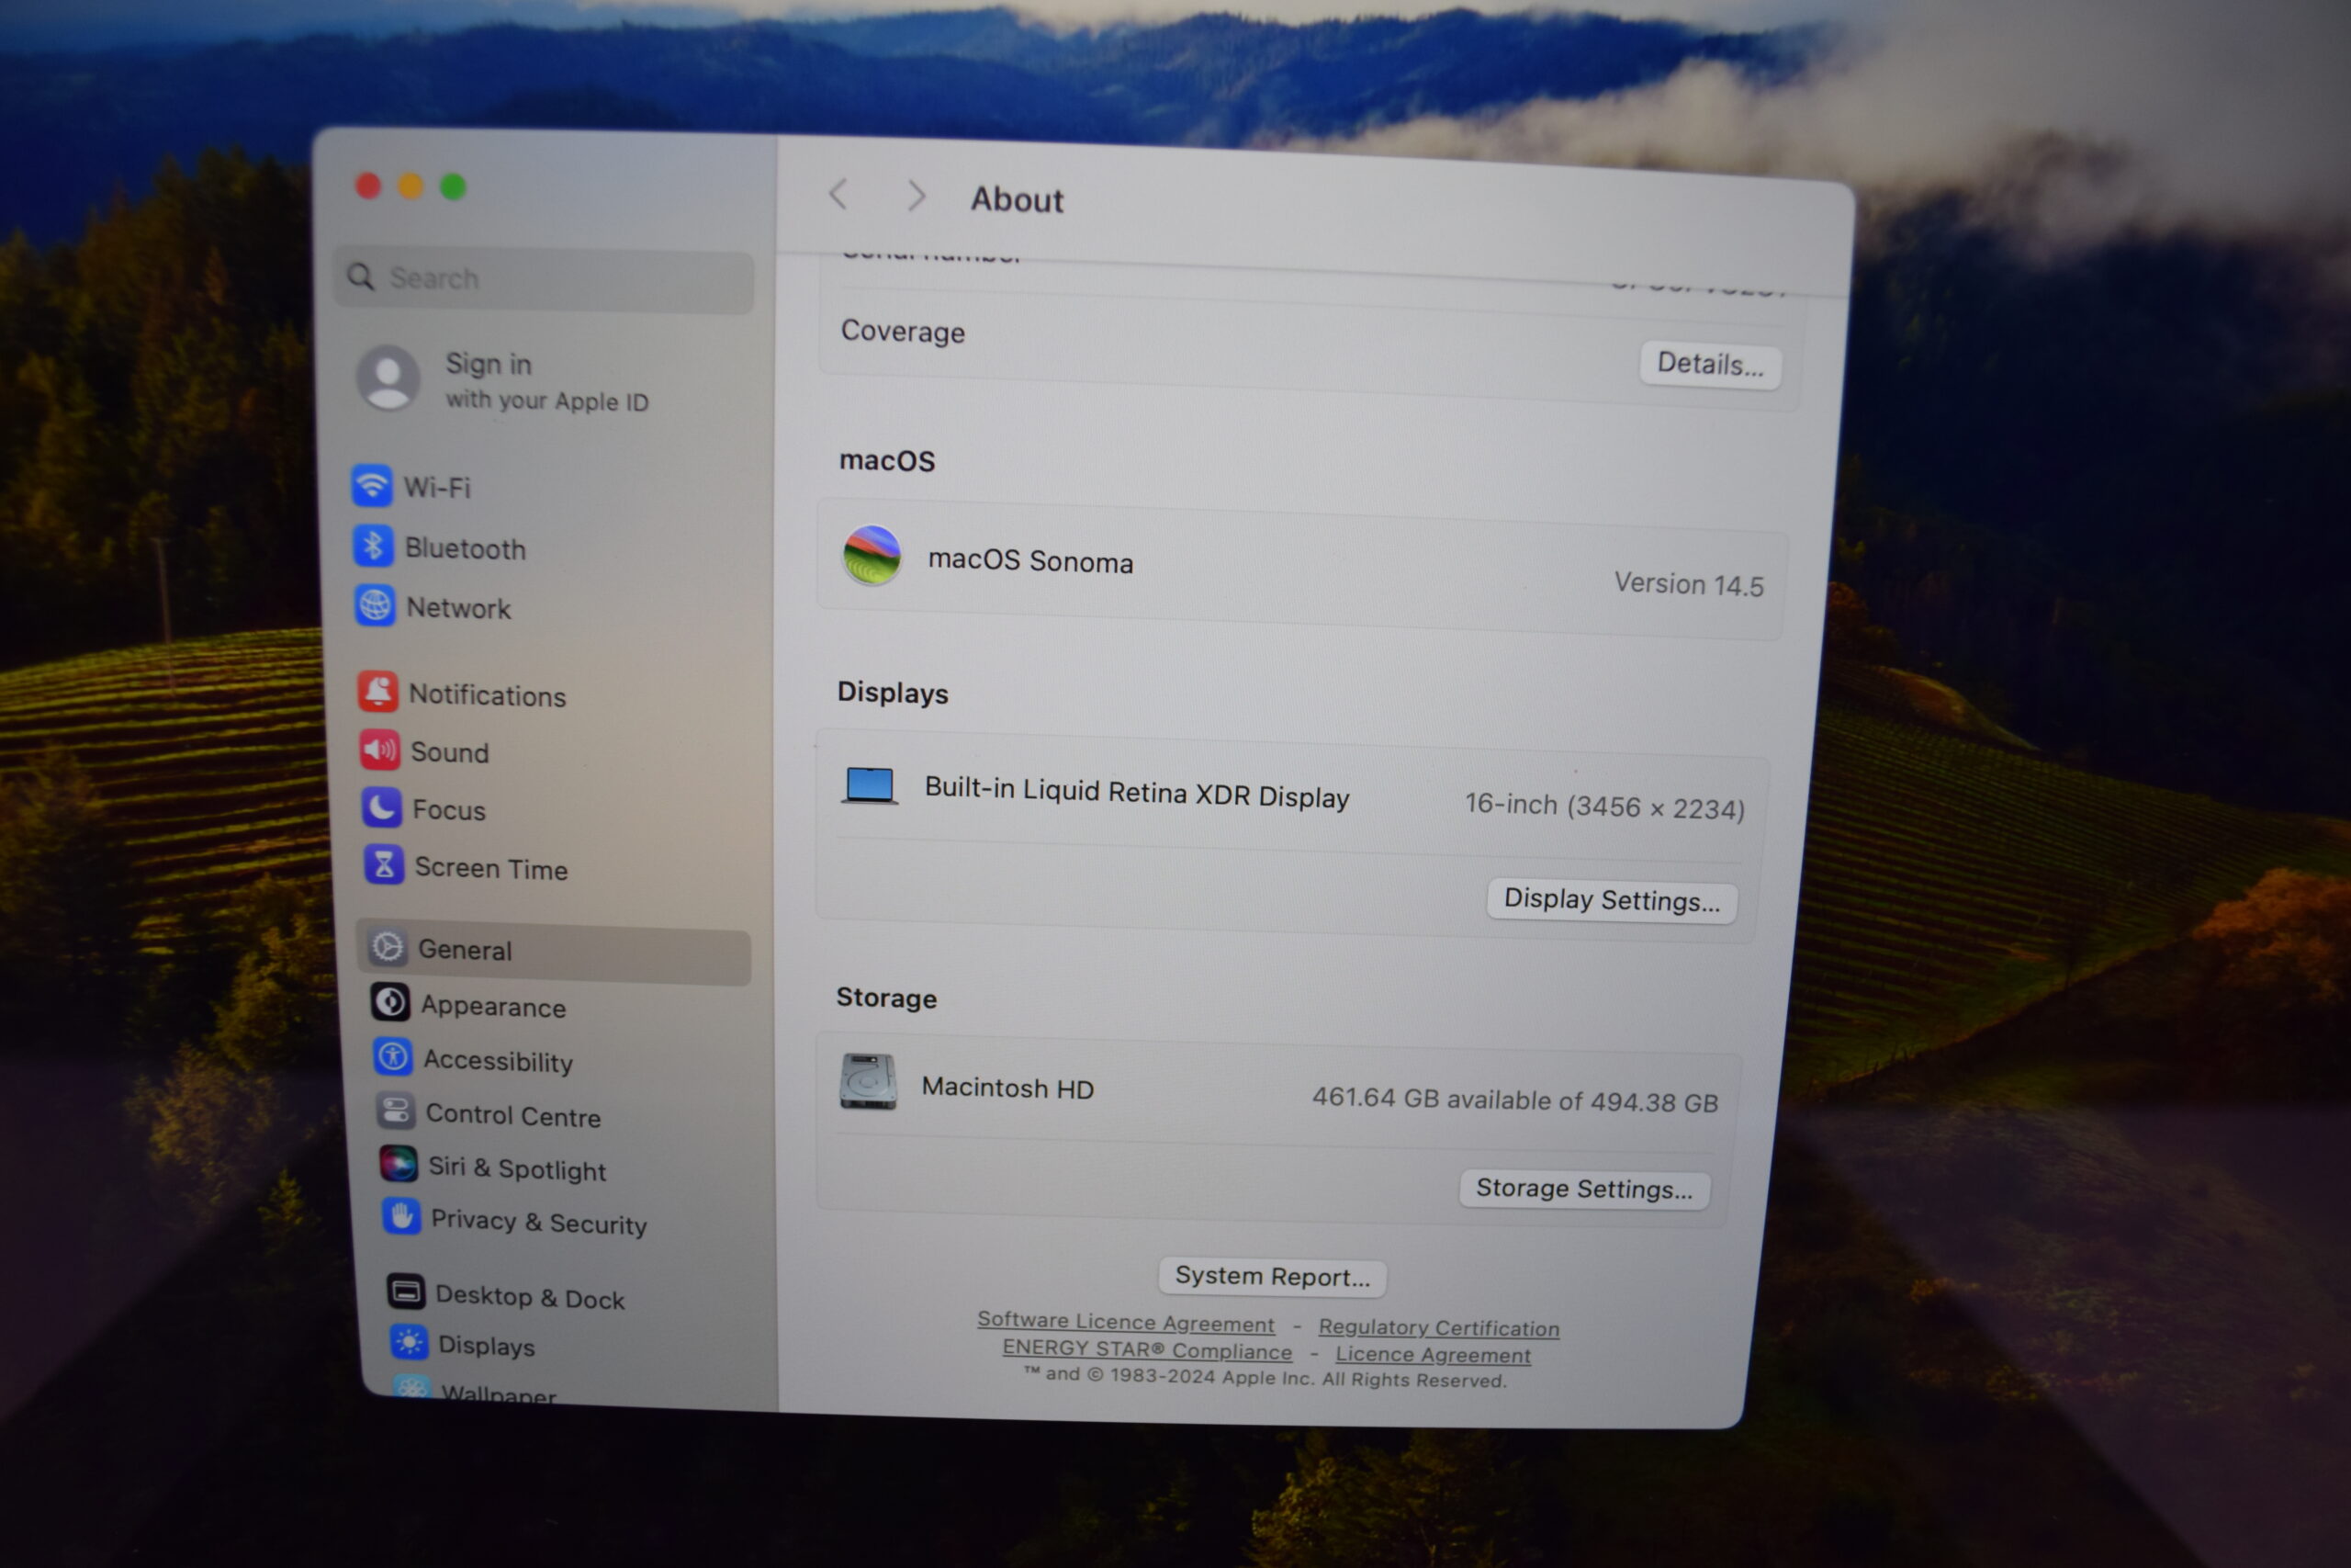Open the Displays sun icon

pyautogui.click(x=409, y=1343)
